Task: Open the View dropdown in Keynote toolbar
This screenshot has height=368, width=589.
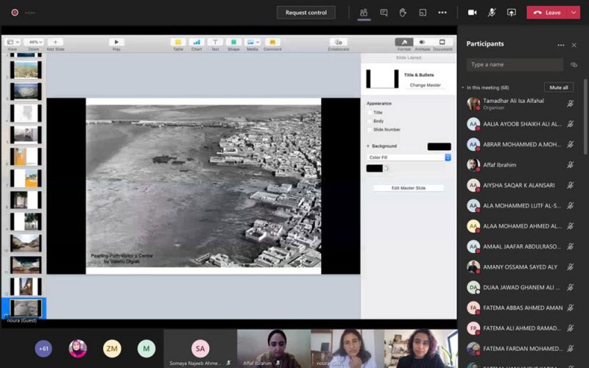Action: 13,42
